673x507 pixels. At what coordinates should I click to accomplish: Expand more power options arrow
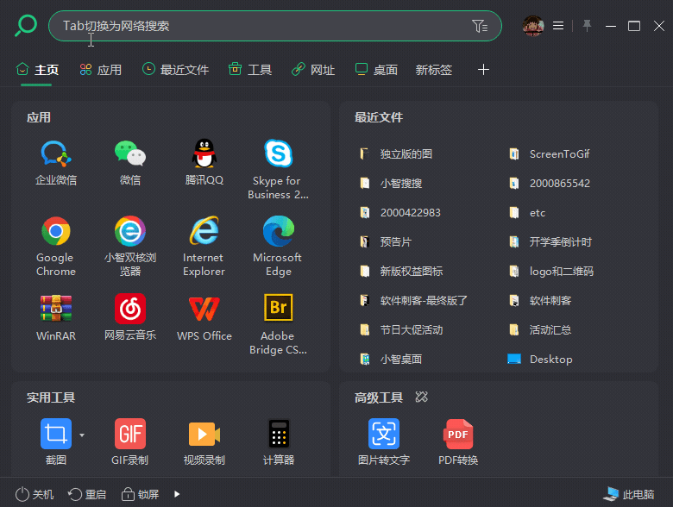click(x=177, y=494)
